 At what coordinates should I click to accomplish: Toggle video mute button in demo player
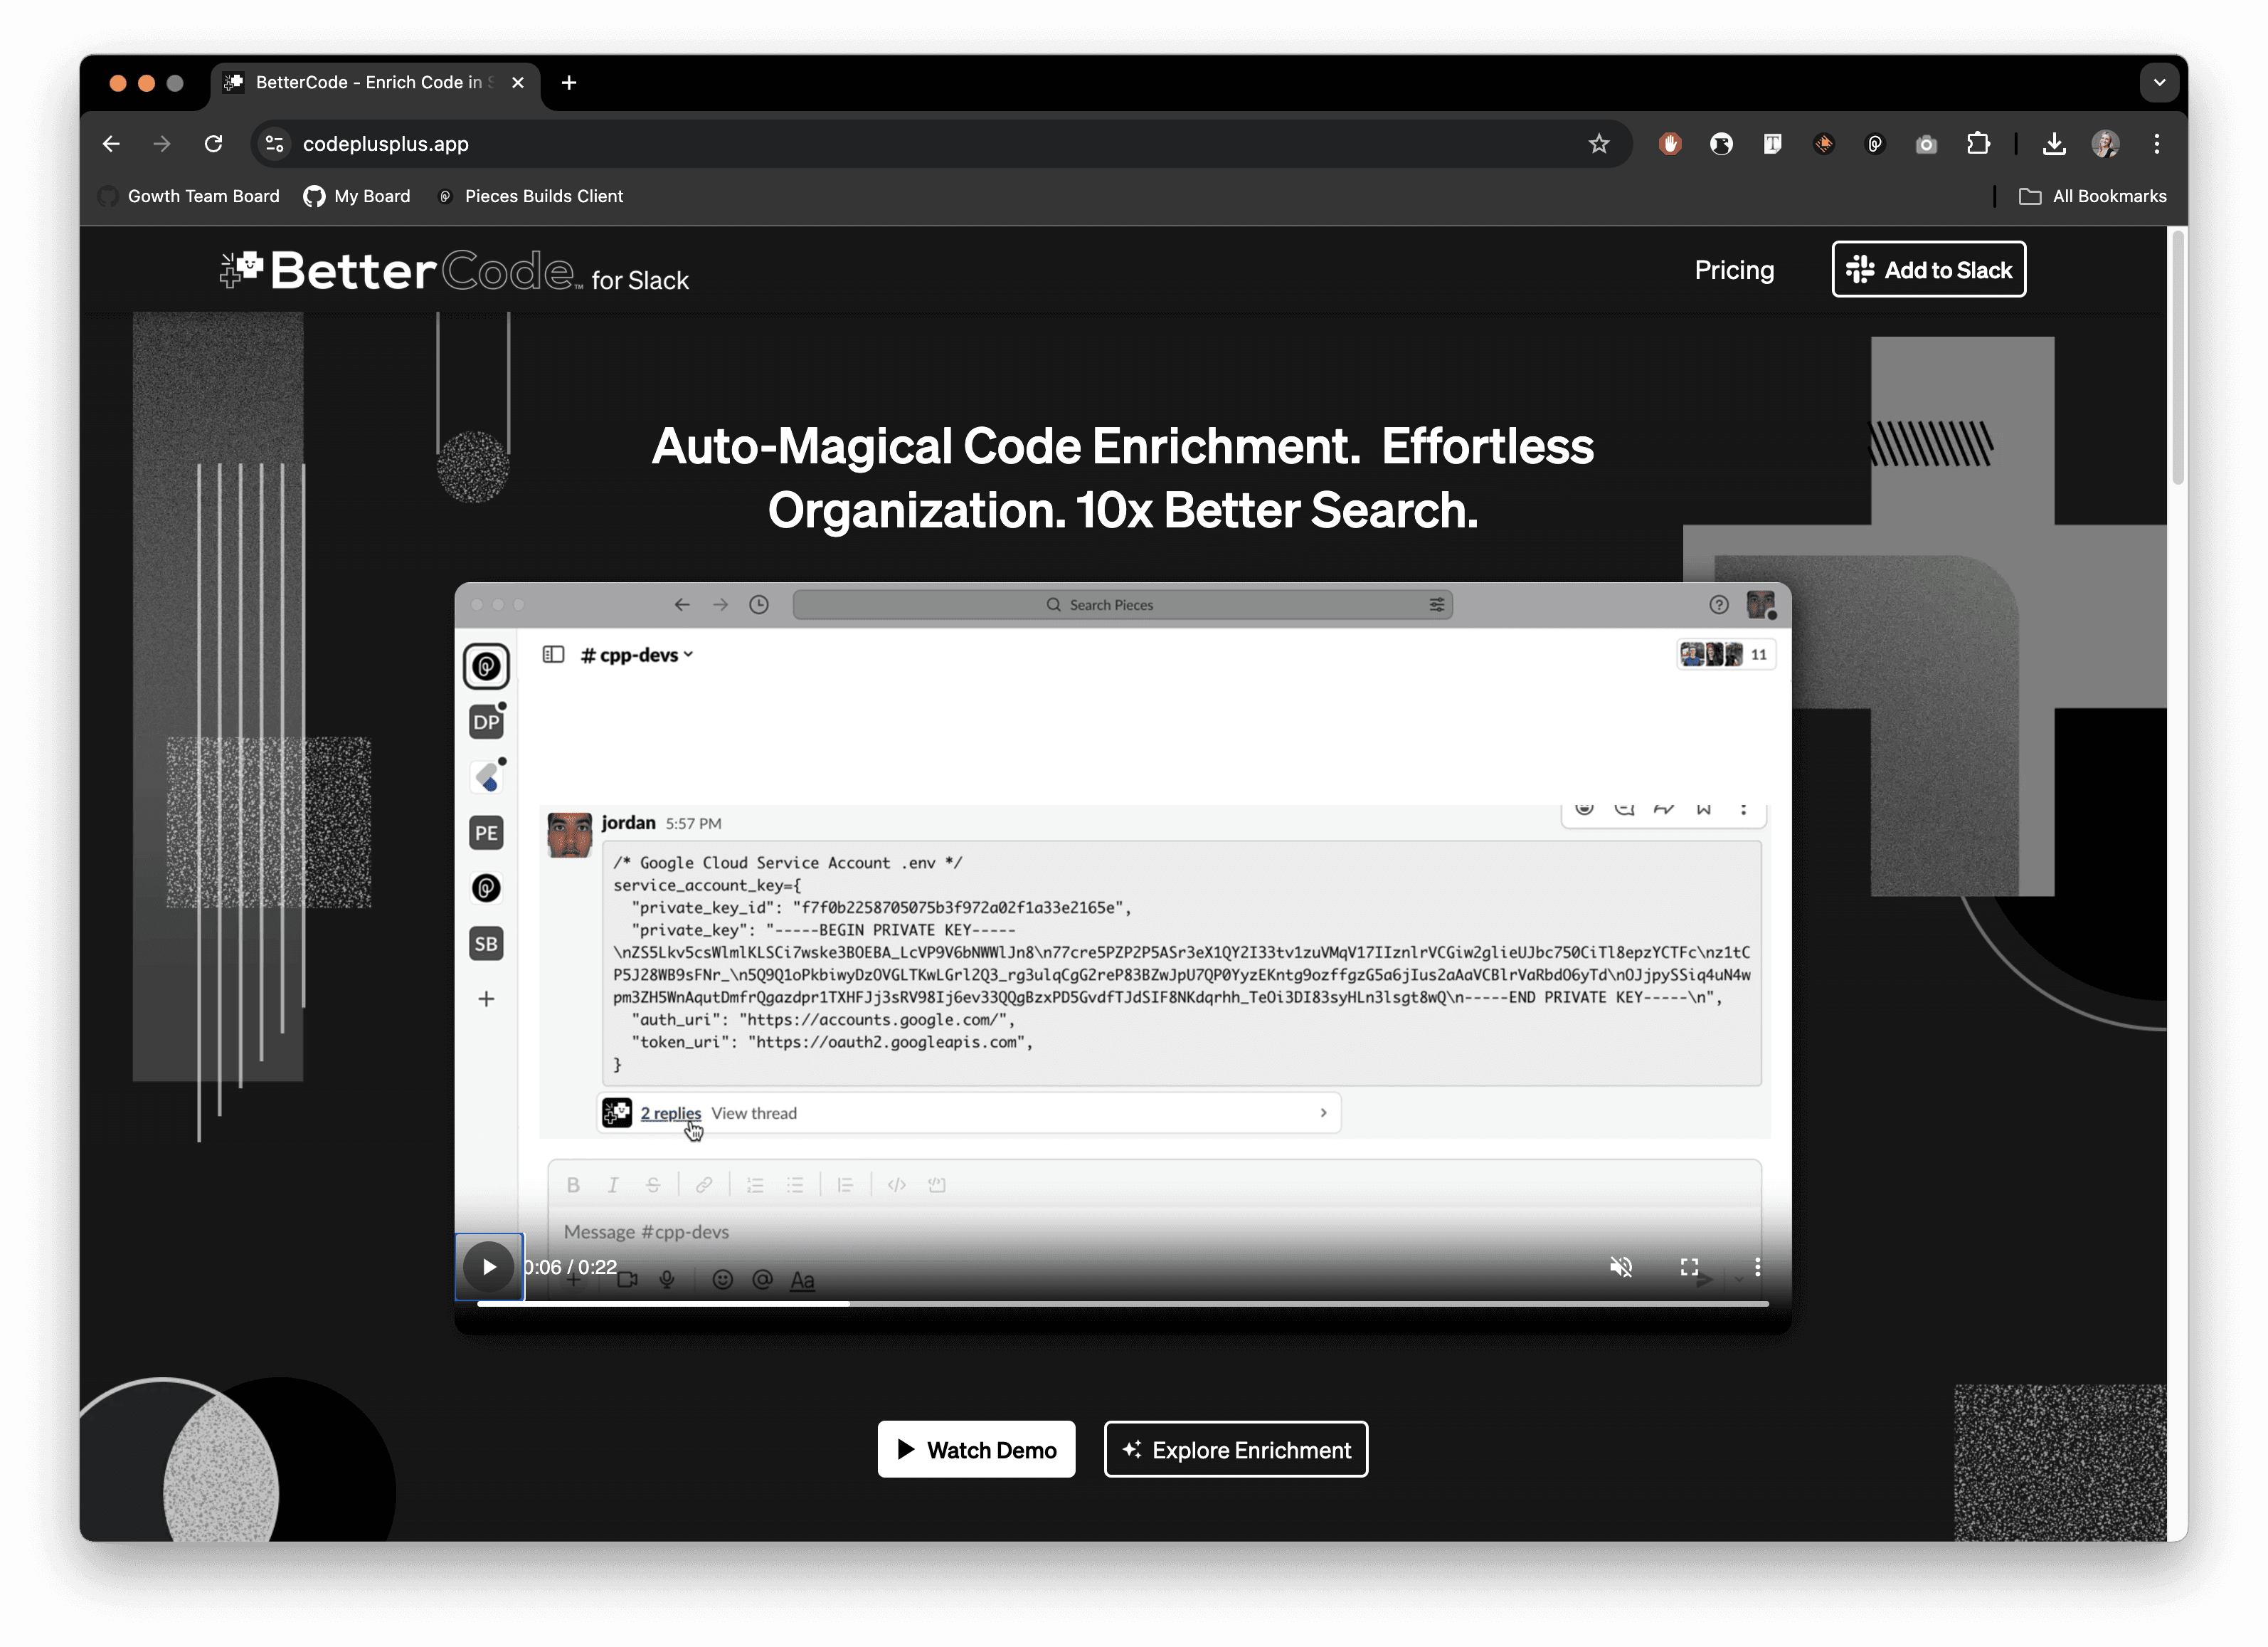coord(1620,1266)
